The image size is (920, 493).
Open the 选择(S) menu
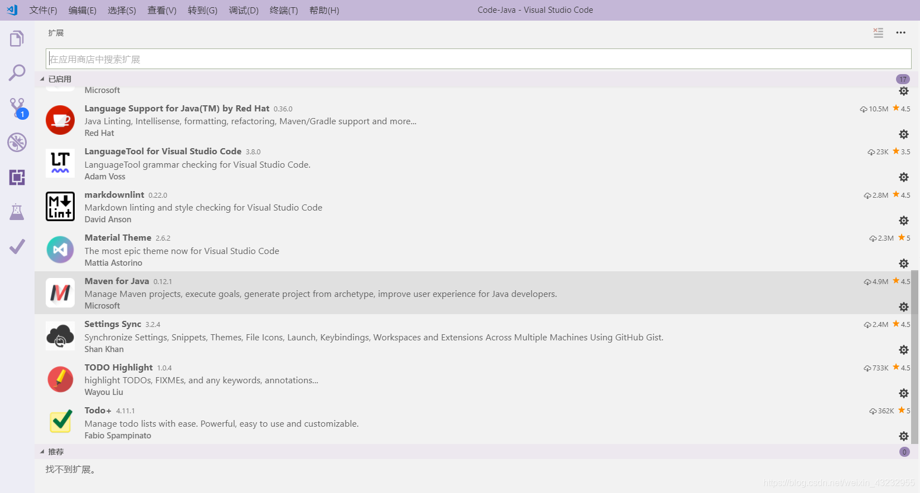pos(122,10)
